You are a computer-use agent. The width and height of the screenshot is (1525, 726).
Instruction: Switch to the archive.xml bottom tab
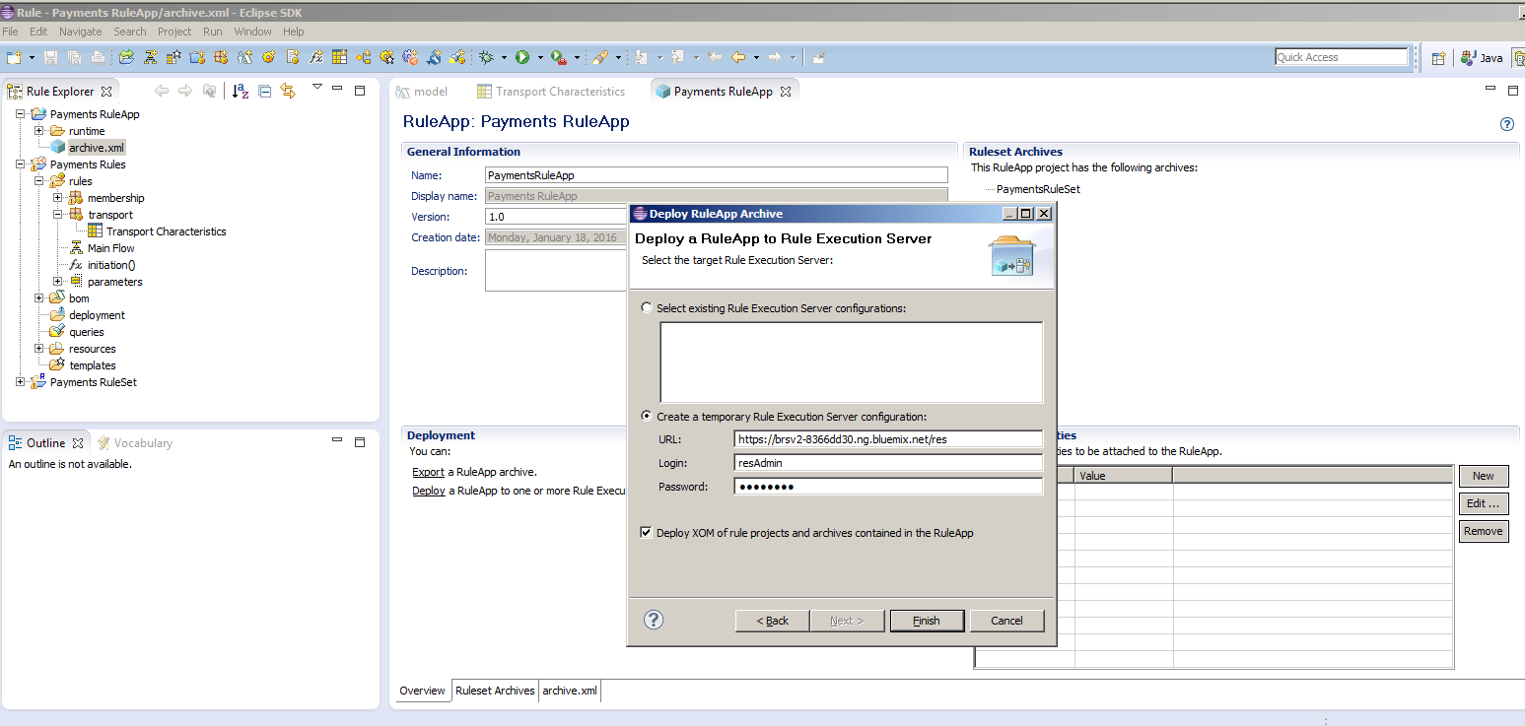[570, 691]
